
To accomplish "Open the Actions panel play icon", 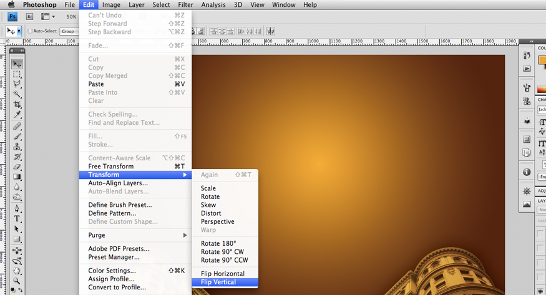I will (527, 69).
